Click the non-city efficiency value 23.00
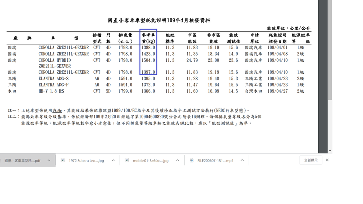Image resolution: width=363 pixels, height=204 pixels. coord(213,60)
